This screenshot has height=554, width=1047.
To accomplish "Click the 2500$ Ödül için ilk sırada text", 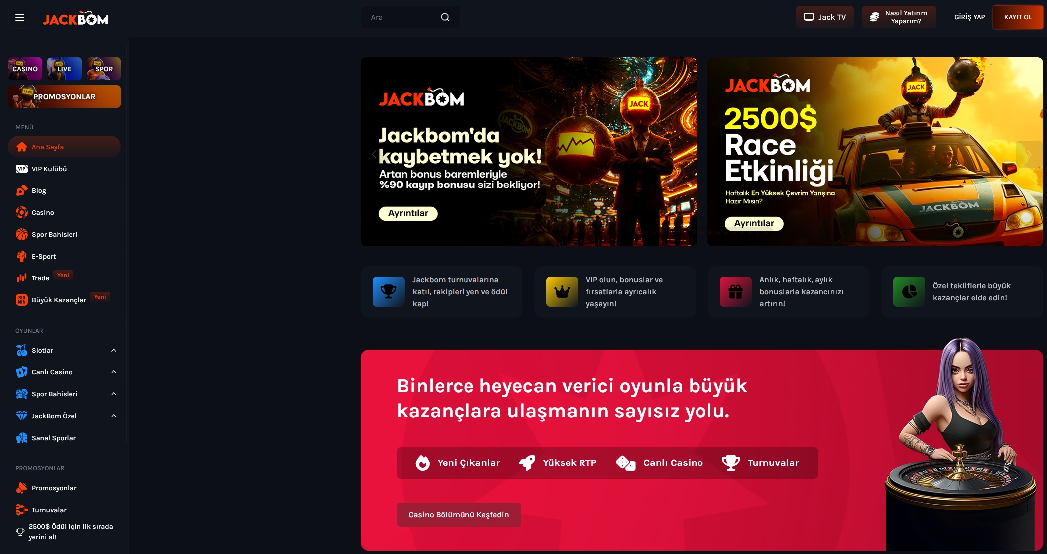I will [71, 531].
